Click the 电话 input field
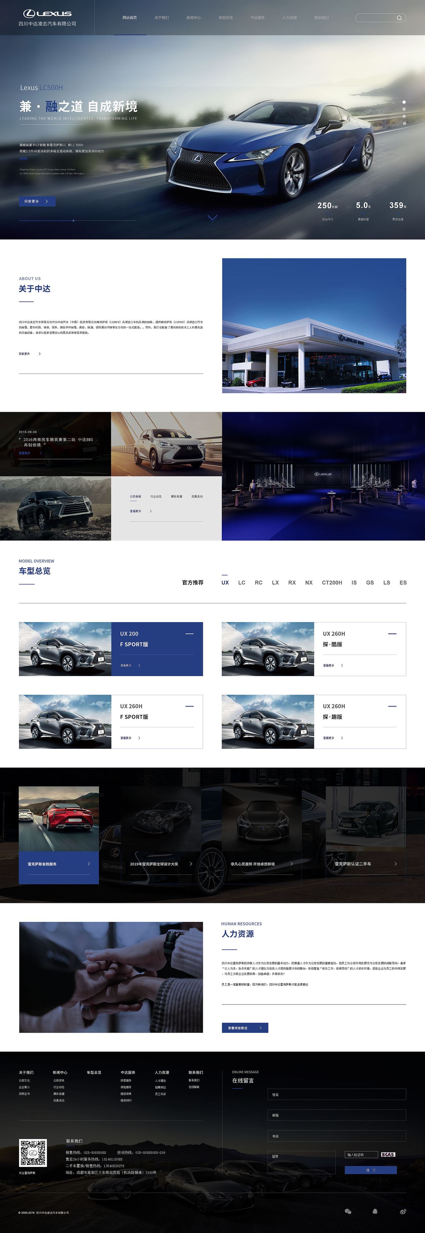Screen dimensions: 425x1233 tap(337, 1136)
